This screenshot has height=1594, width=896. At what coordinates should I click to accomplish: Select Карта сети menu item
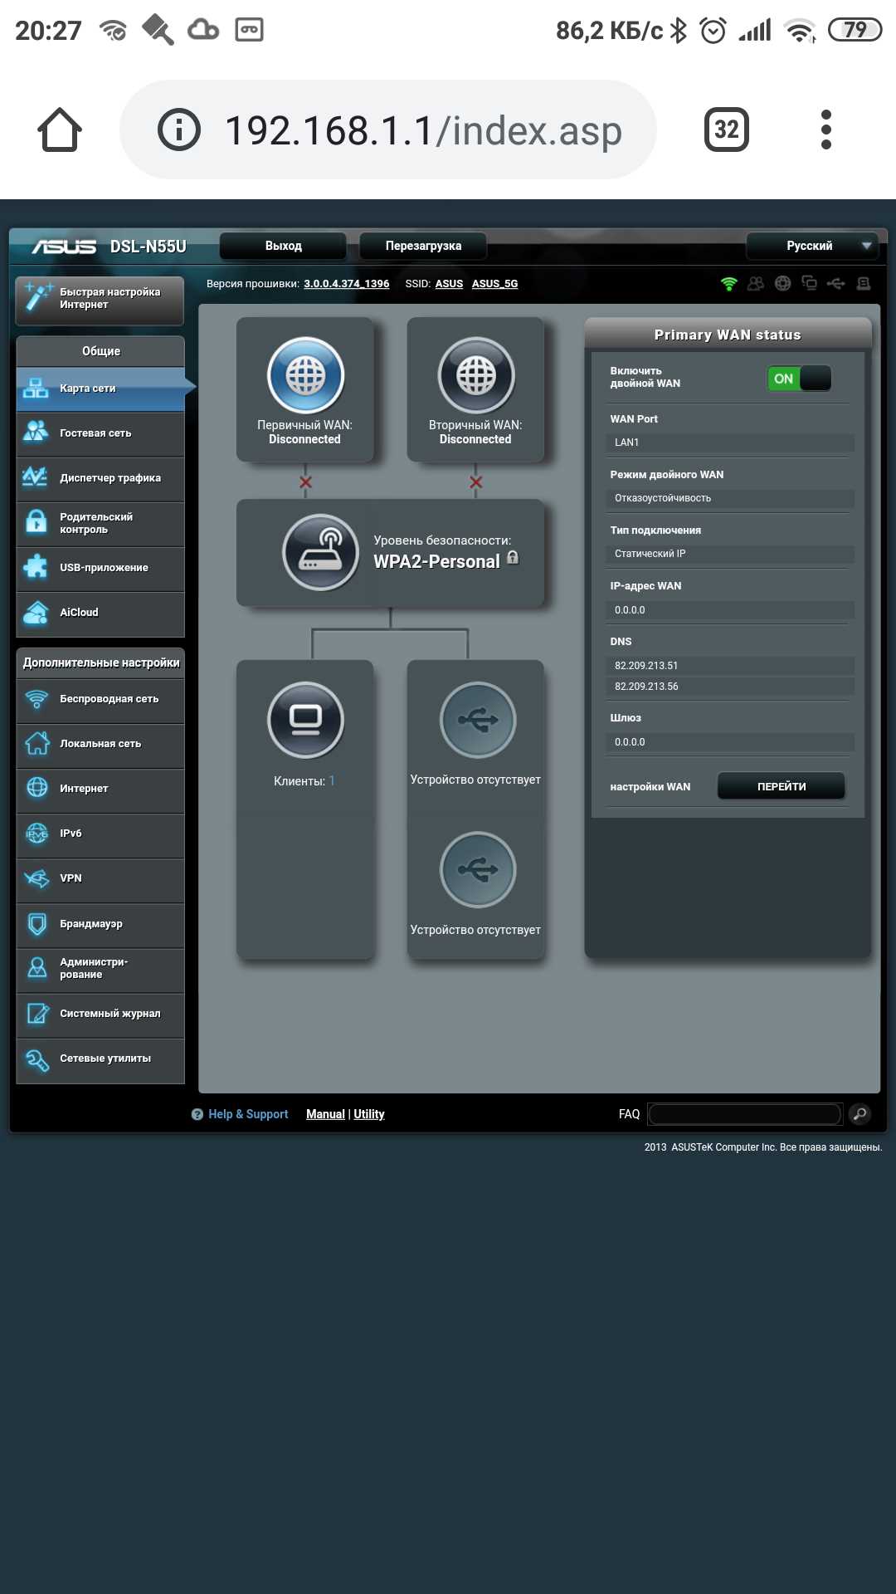(x=100, y=389)
